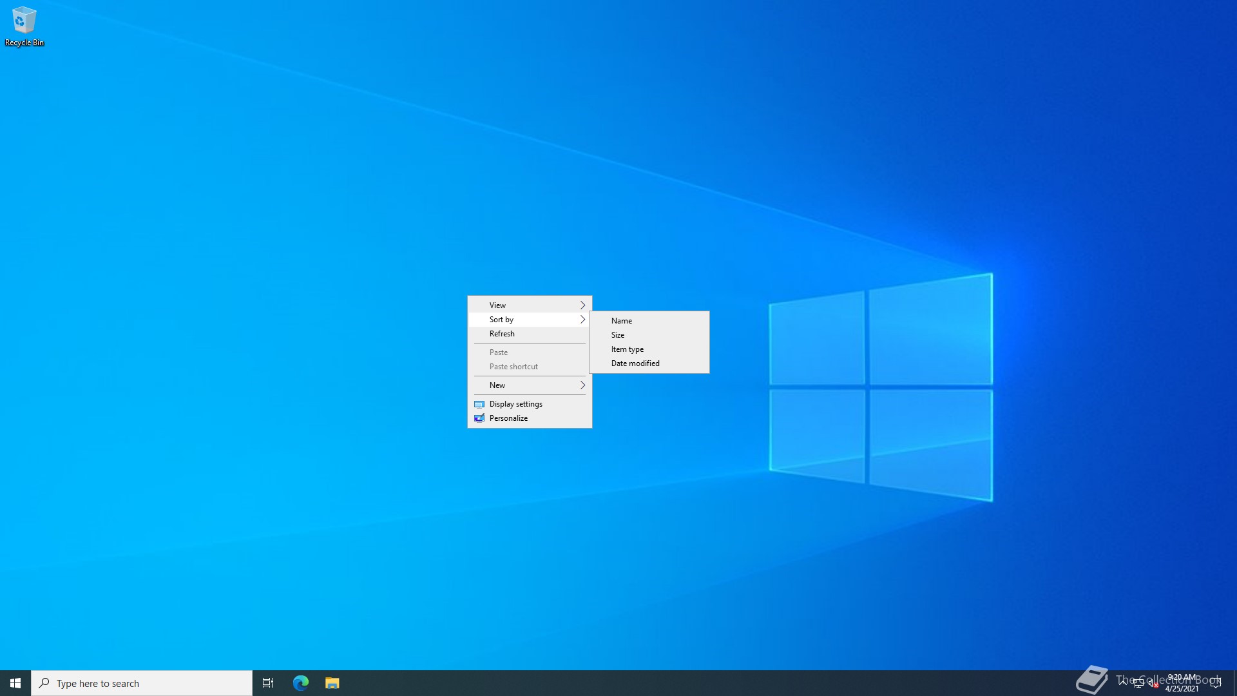The width and height of the screenshot is (1237, 696).
Task: Choose Personalize from the context menu
Action: [x=530, y=418]
